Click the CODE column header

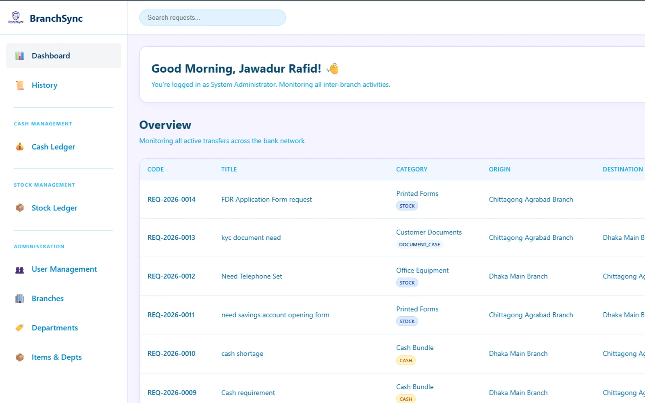click(156, 170)
